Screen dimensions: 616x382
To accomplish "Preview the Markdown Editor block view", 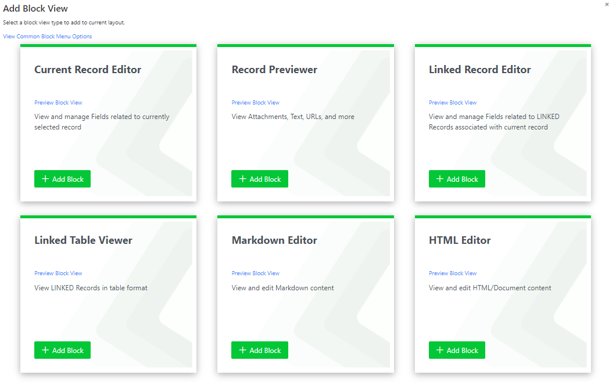I will pos(256,273).
